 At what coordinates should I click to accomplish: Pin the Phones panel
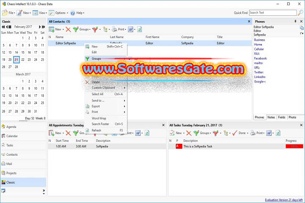[295, 22]
